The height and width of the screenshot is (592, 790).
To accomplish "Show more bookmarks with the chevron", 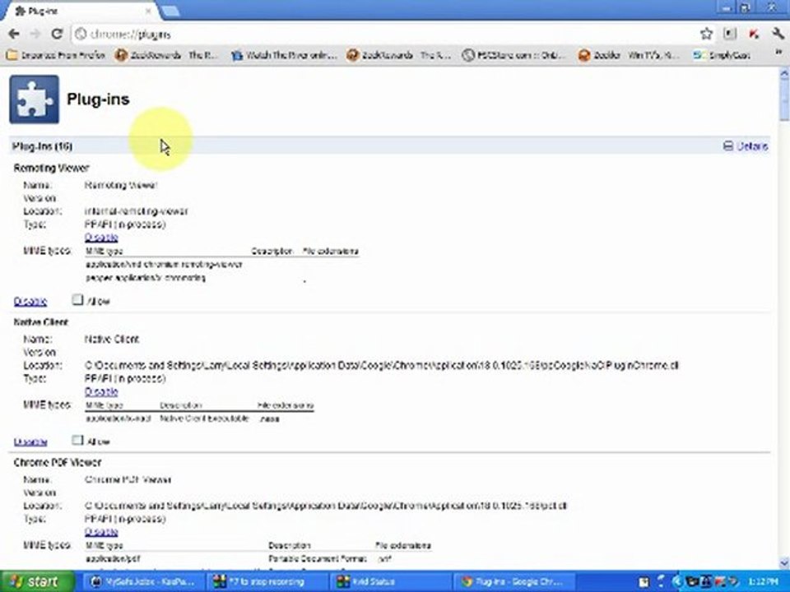I will (x=779, y=53).
